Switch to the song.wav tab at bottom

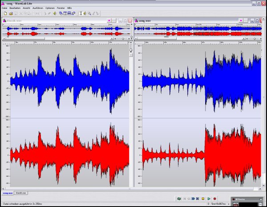click(8, 193)
